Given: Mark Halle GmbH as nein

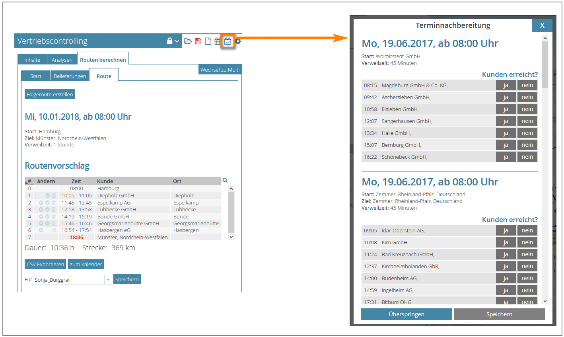Looking at the screenshot, I should pos(527,133).
